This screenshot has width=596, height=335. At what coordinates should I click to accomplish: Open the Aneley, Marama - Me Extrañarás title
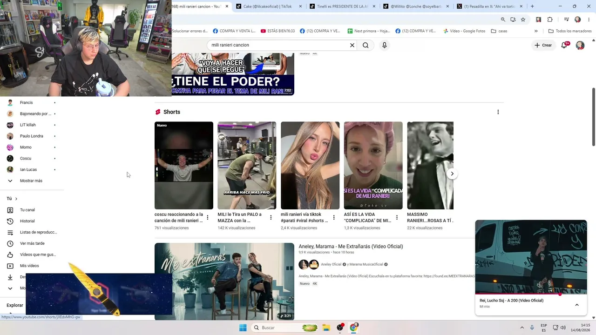[351, 247]
